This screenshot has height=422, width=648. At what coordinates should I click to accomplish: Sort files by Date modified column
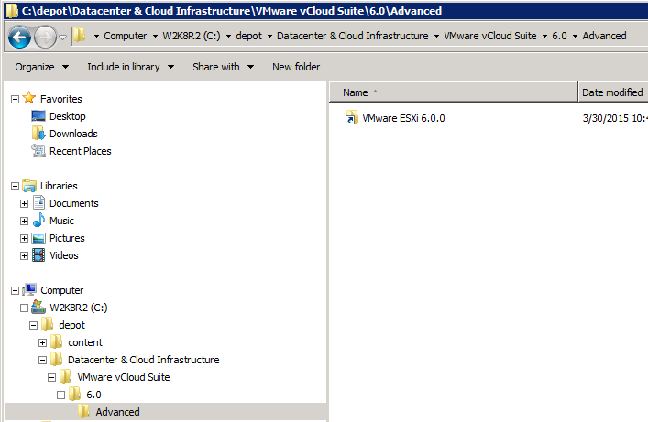pyautogui.click(x=611, y=92)
